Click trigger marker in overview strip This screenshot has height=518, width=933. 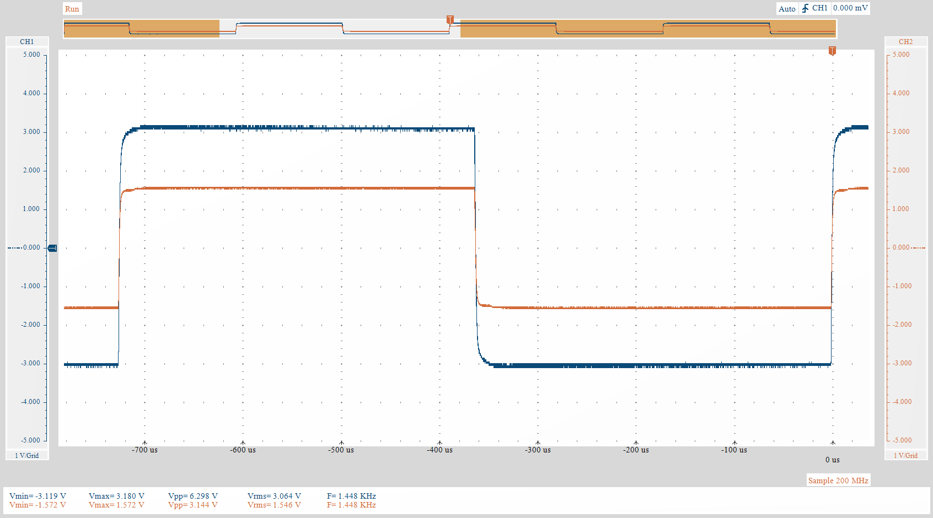pyautogui.click(x=450, y=20)
